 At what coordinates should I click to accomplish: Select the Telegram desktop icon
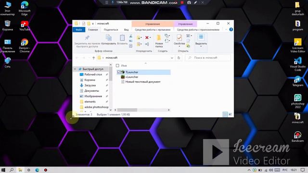coord(298,81)
